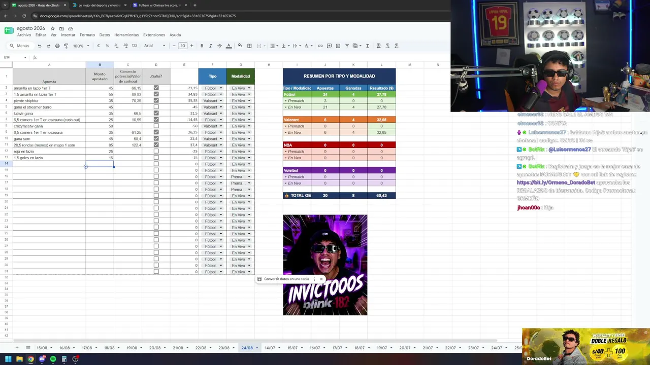The image size is (650, 365).
Task: Switch to the 14/07 sheet tab
Action: 272,348
